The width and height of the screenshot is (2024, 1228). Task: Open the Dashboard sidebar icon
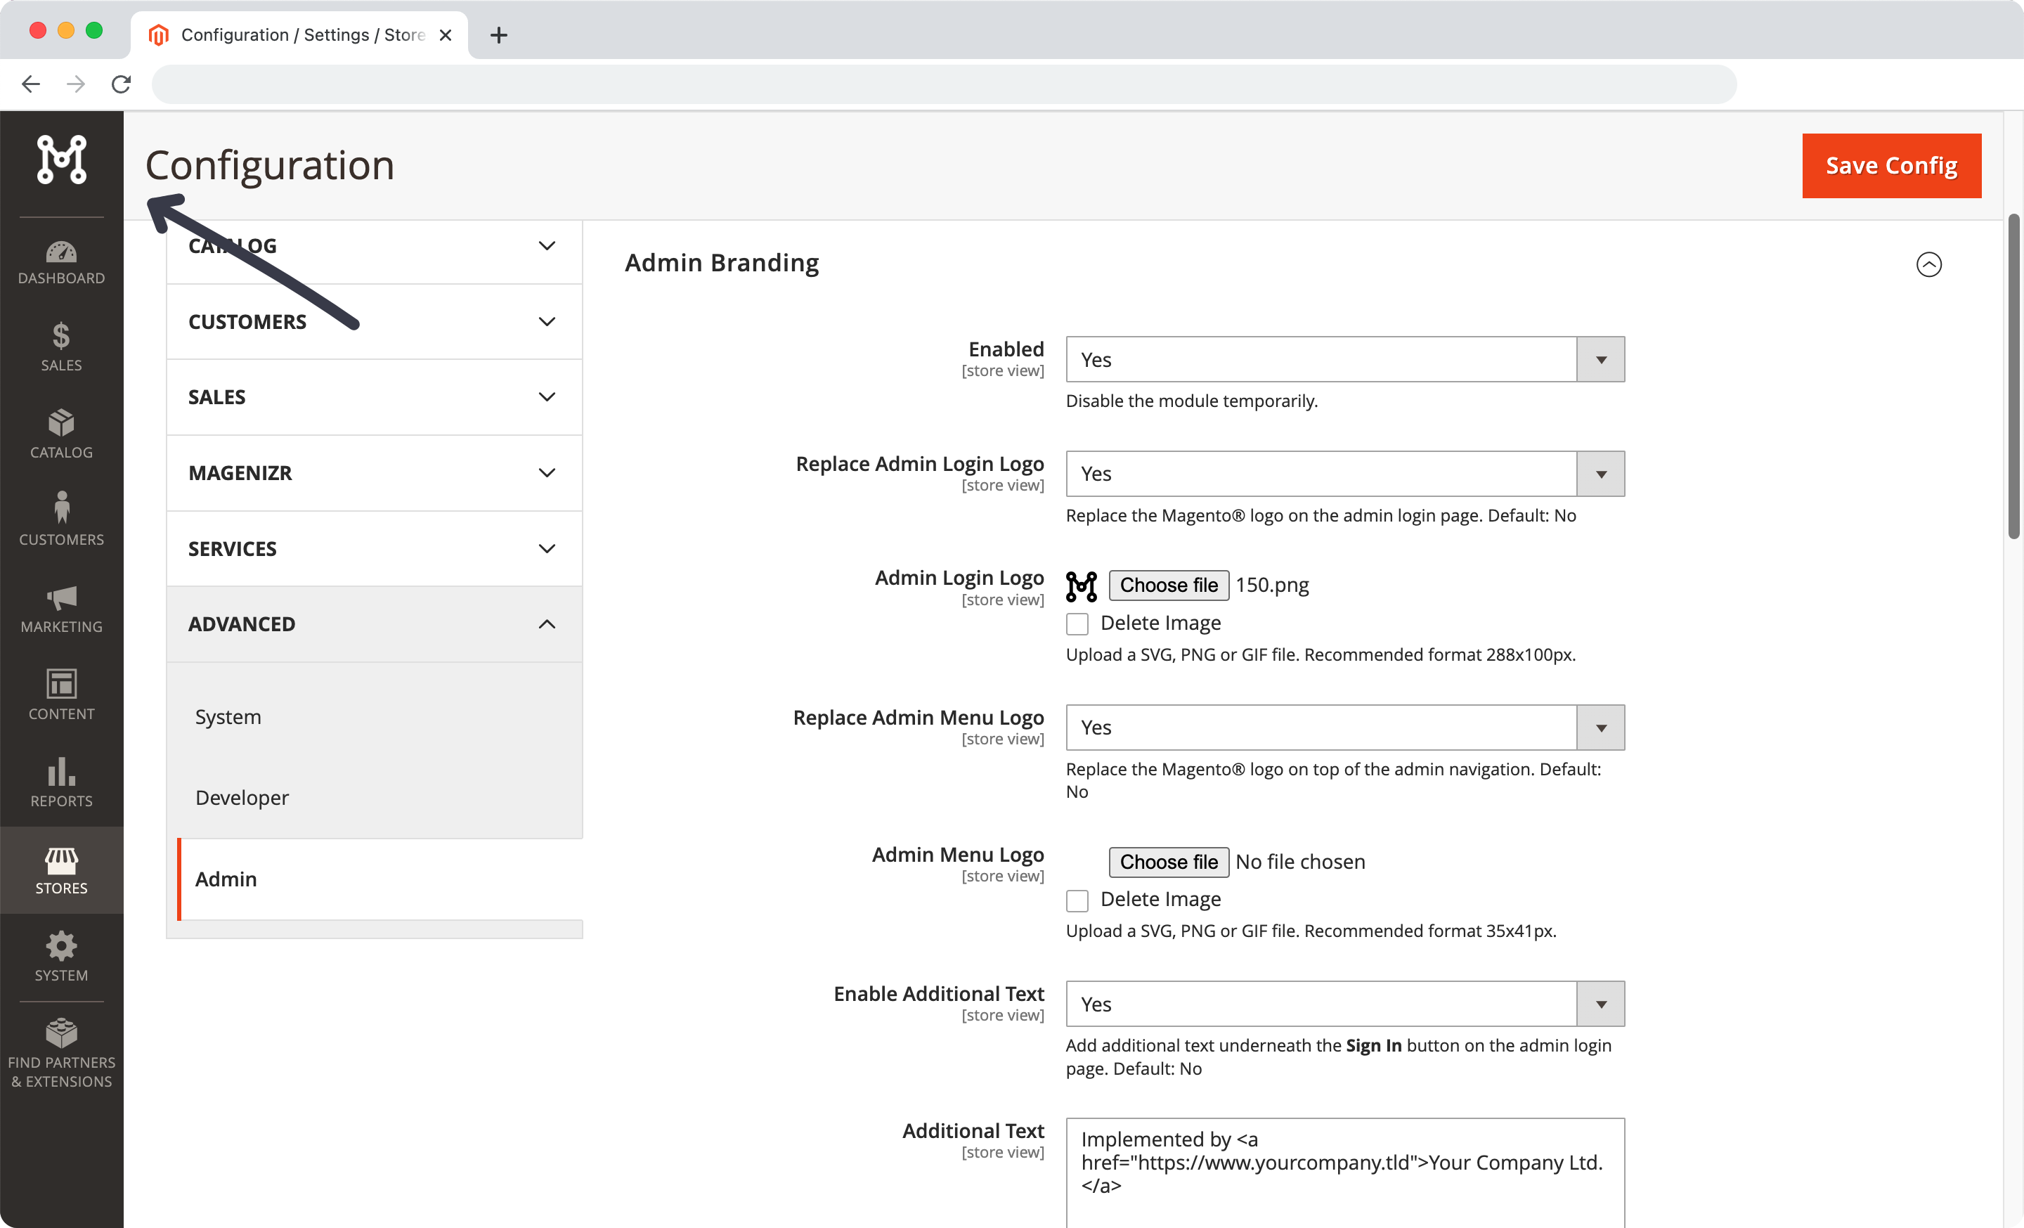(62, 262)
